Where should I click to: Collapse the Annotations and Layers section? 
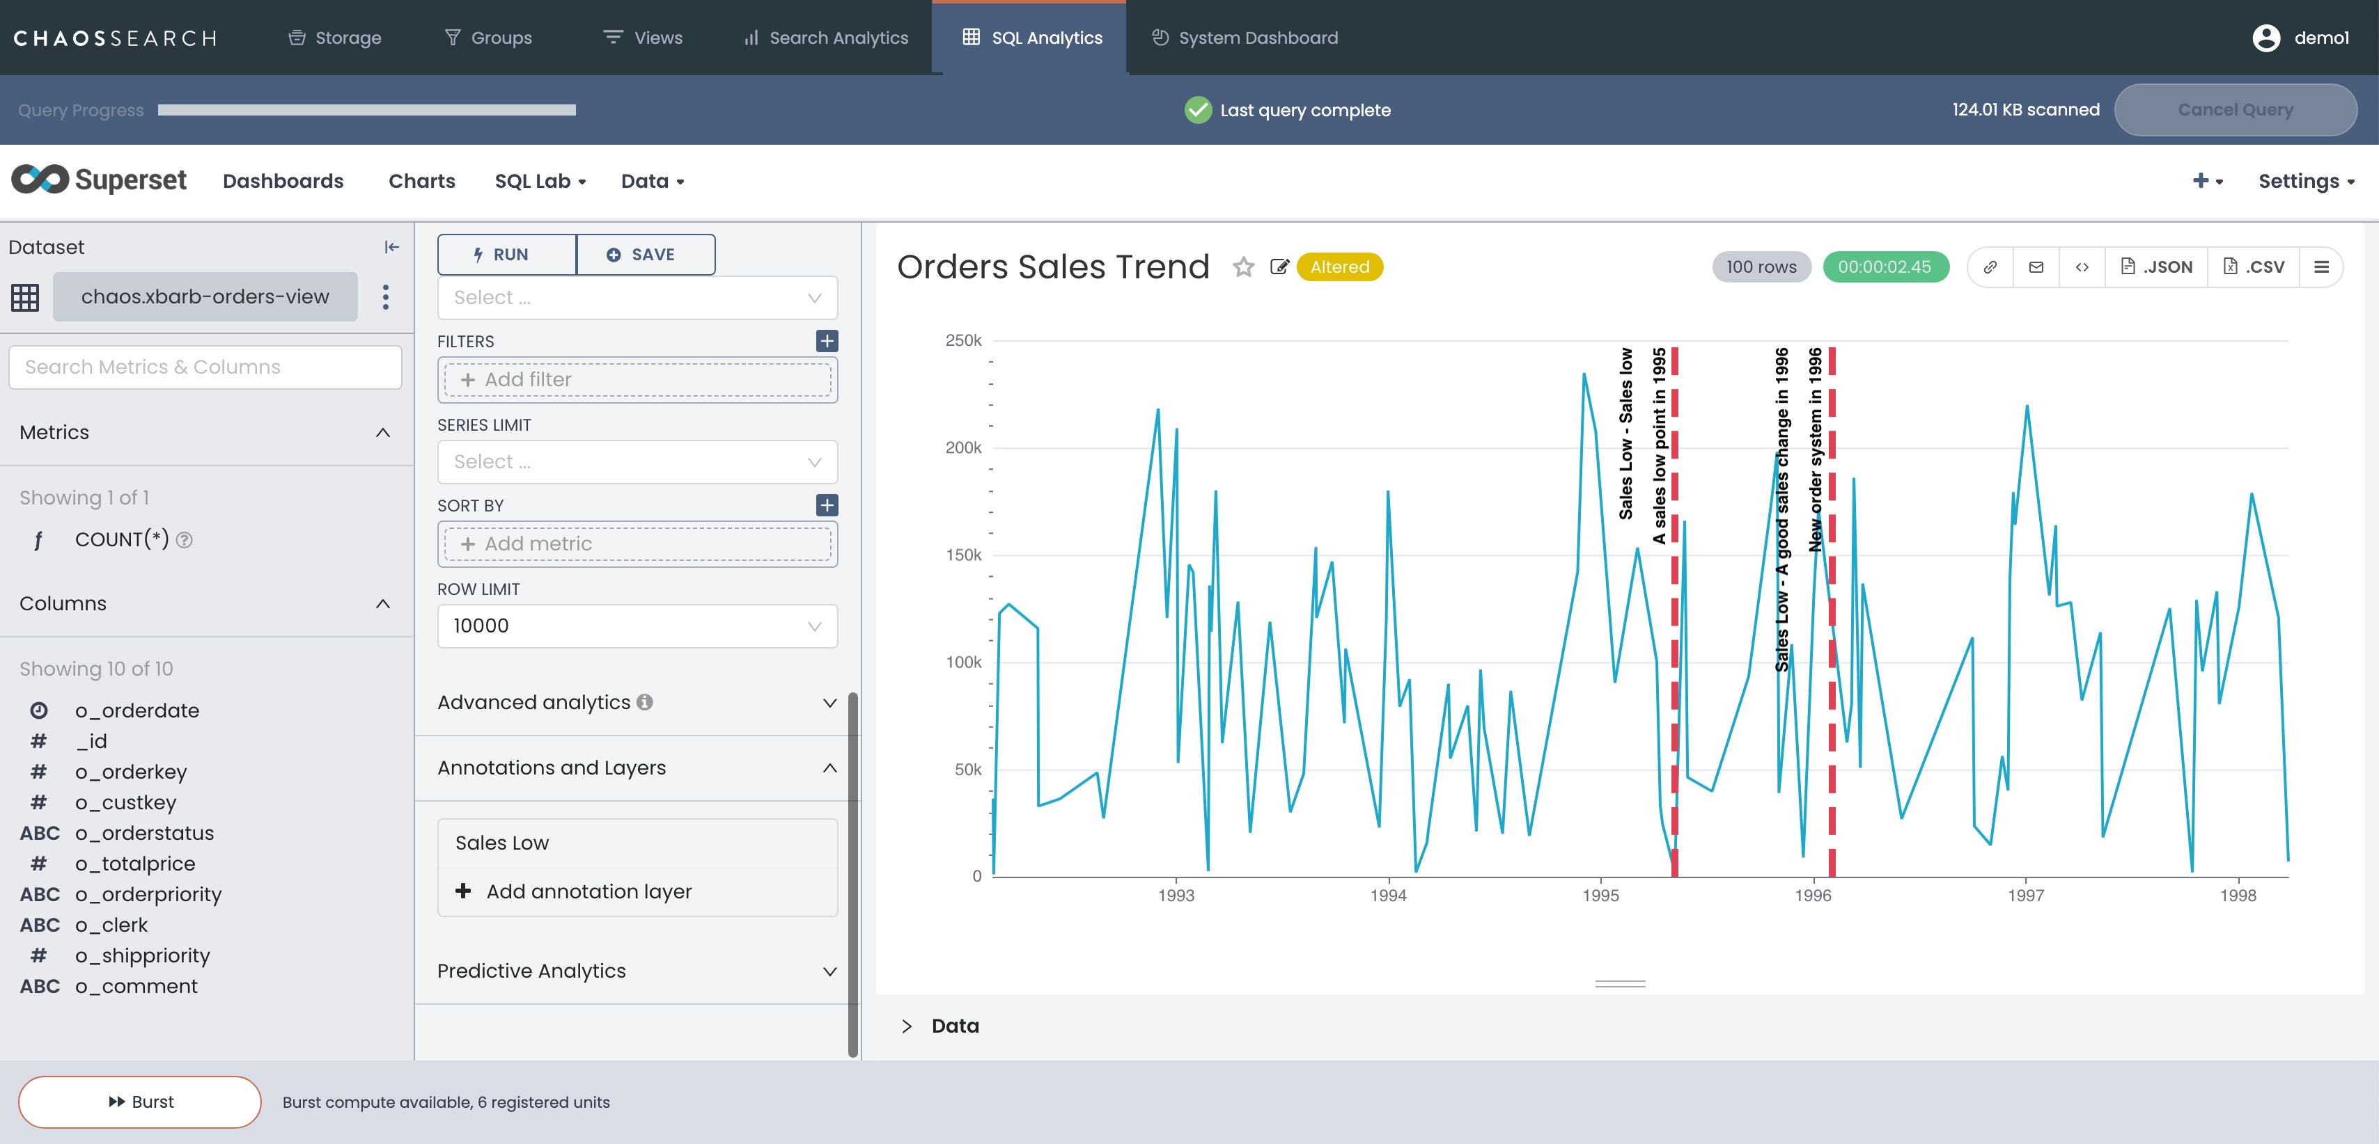coord(829,768)
